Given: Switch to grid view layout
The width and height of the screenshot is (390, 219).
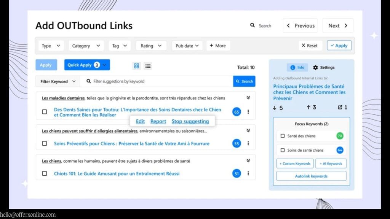Looking at the screenshot, I should (x=136, y=65).
